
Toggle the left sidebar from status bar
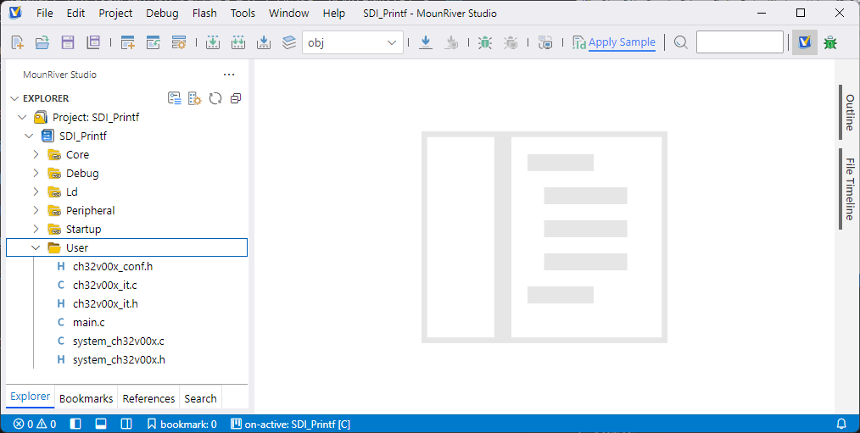(75, 424)
